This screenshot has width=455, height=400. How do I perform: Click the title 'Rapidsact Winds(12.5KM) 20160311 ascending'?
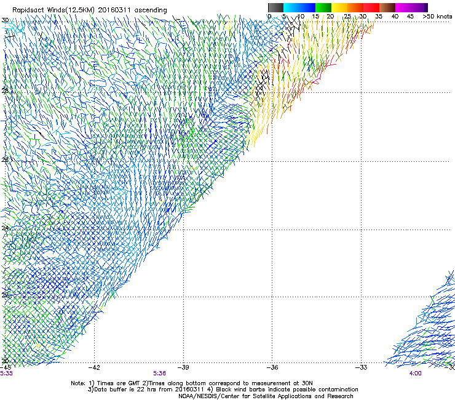[x=90, y=10]
